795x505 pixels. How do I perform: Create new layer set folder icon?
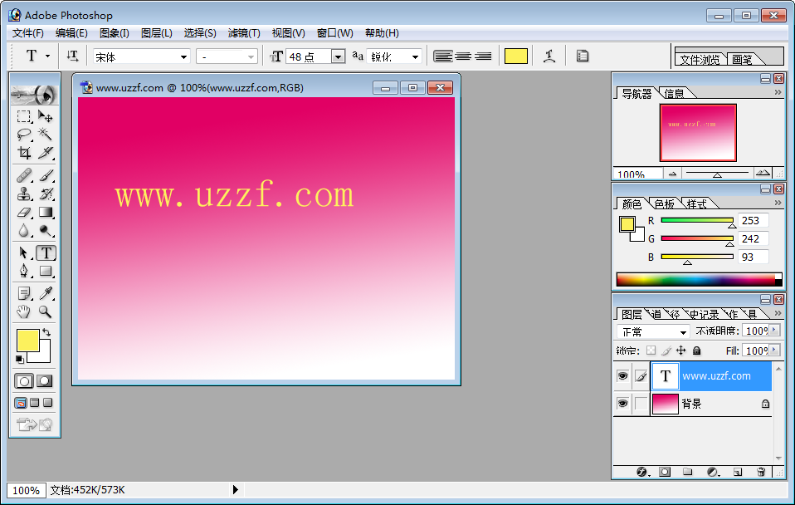click(x=687, y=472)
